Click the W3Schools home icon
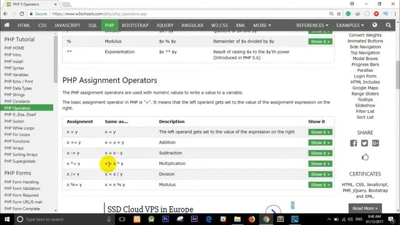Image resolution: width=400 pixels, height=225 pixels. [7, 25]
